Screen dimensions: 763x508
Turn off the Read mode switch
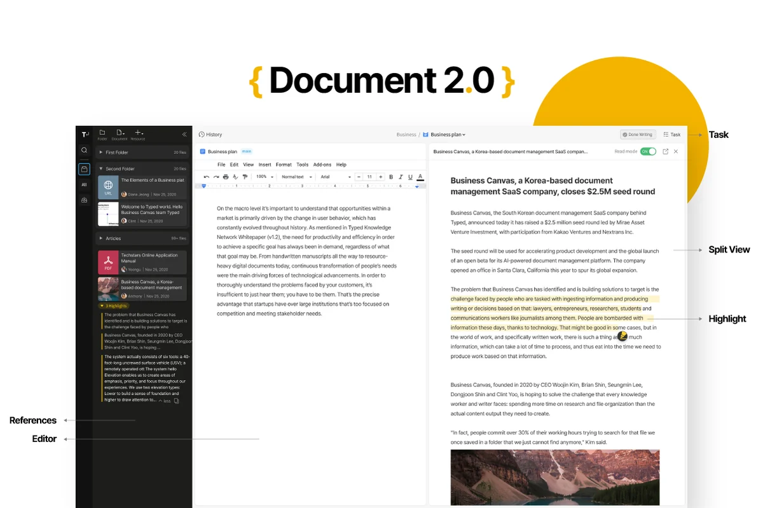[x=648, y=151]
